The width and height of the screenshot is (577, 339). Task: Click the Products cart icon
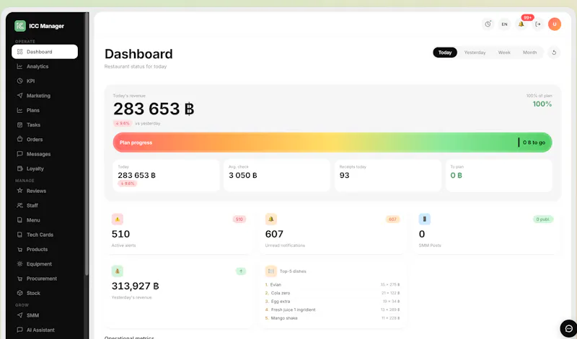click(20, 249)
